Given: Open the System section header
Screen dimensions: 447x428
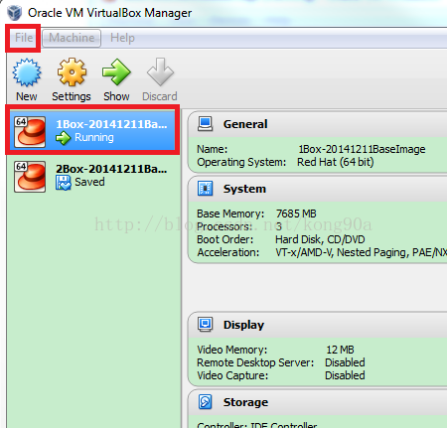Looking at the screenshot, I should click(x=317, y=189).
